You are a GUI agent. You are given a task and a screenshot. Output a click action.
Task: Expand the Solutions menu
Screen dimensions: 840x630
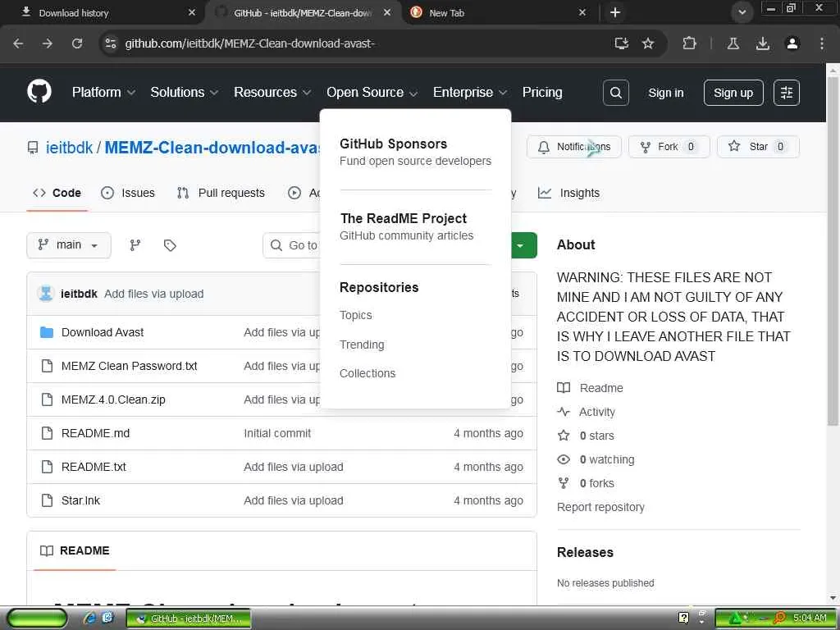point(185,92)
